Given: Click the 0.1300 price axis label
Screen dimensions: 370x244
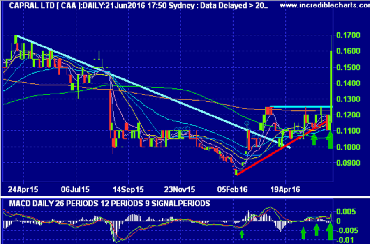Looking at the screenshot, I should tap(348, 99).
